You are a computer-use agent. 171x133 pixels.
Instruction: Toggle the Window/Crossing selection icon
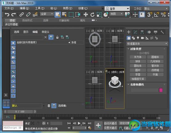tap(78, 14)
